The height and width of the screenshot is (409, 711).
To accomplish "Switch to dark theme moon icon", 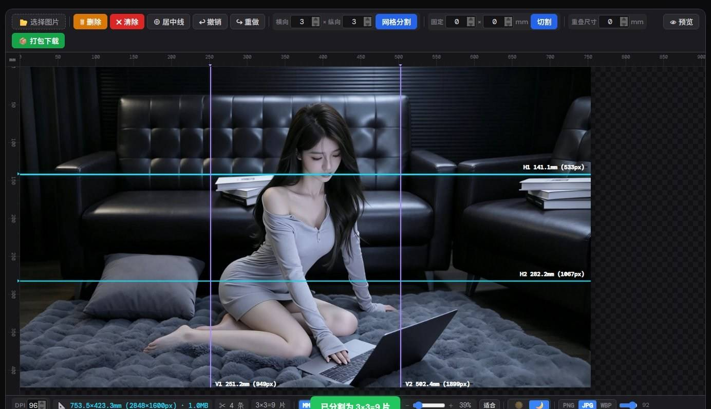I will [x=539, y=405].
